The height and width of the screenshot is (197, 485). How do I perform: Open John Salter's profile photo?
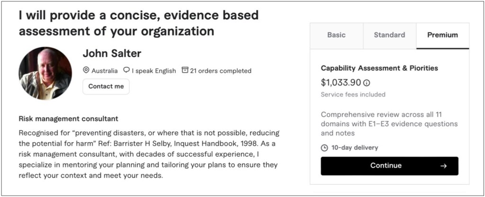45,74
